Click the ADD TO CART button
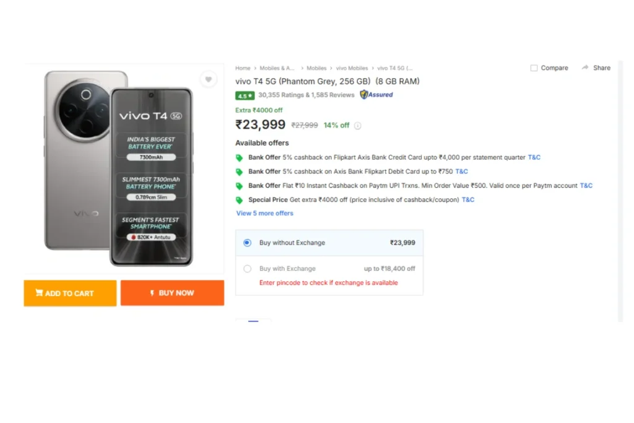Screen dimensions: 634x423 pos(70,293)
